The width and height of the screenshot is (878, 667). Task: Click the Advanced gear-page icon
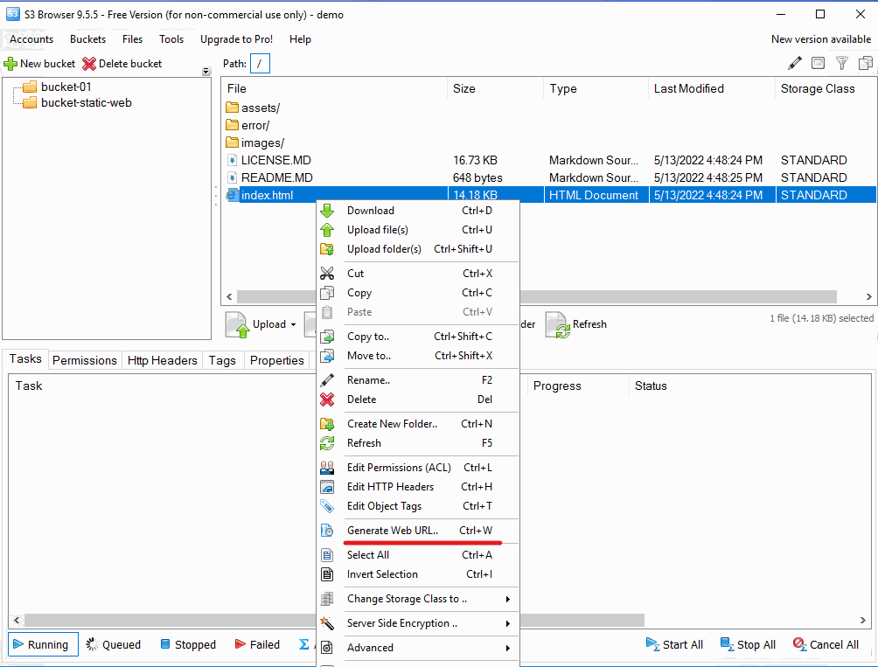pyautogui.click(x=327, y=648)
